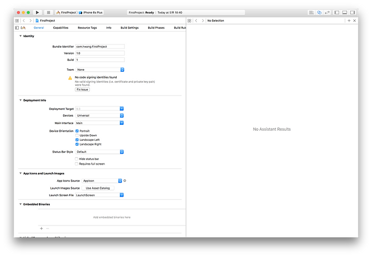
Task: Click the FirstProject Ready status display
Action: tap(185, 12)
